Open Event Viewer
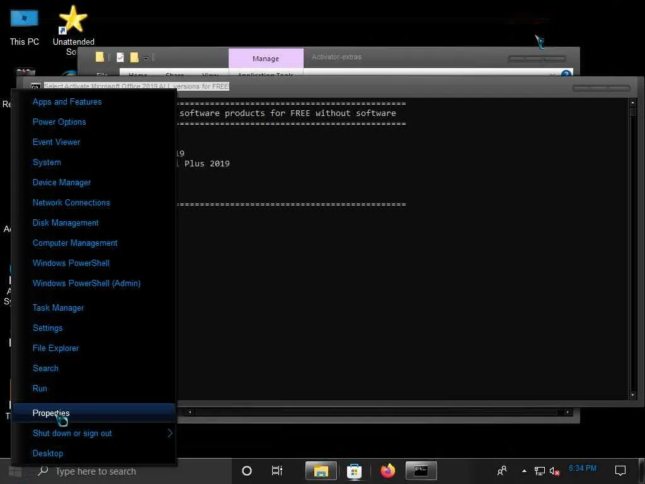645x484 pixels. coord(56,142)
